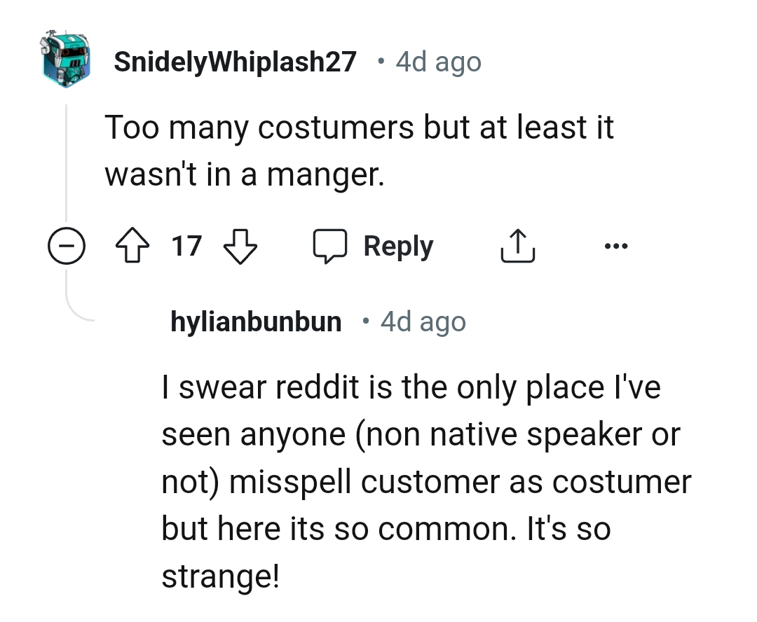Share SnidelyWhiplash27's comment via share icon

click(518, 247)
